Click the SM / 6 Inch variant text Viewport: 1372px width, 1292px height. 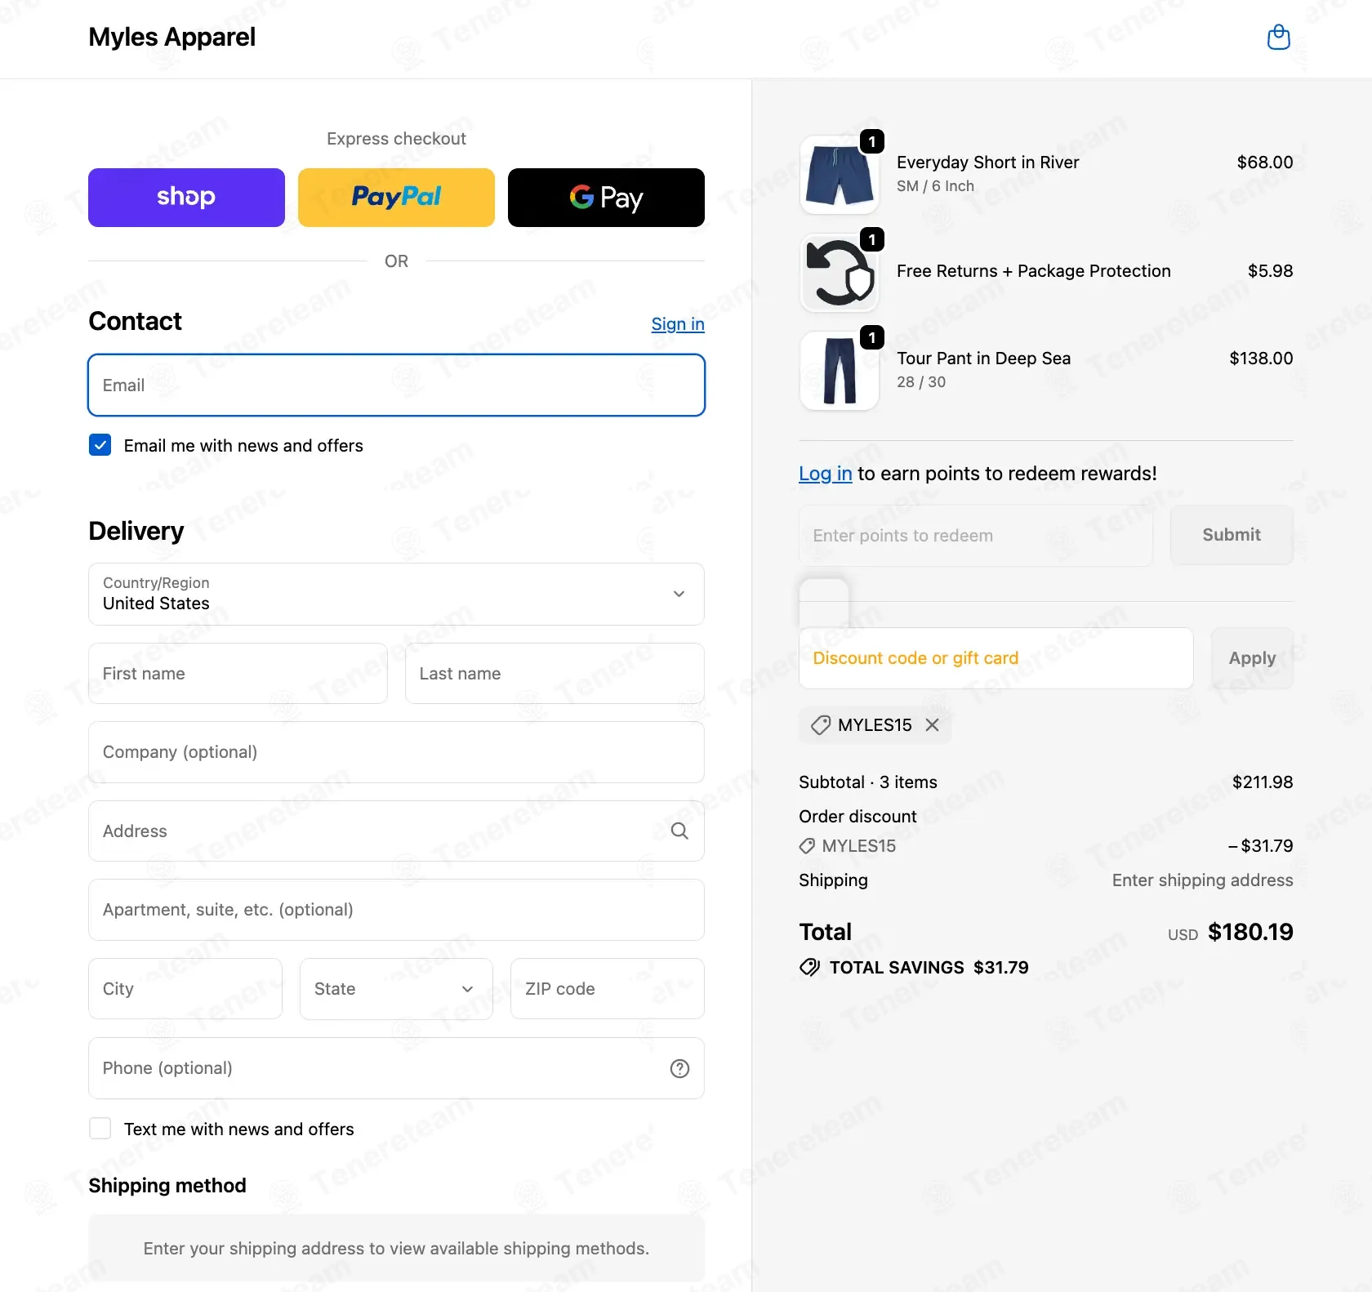pos(935,186)
